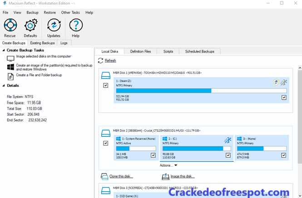Click the Macrium Reflect title bar logo
This screenshot has height=198, width=302.
(5, 3)
